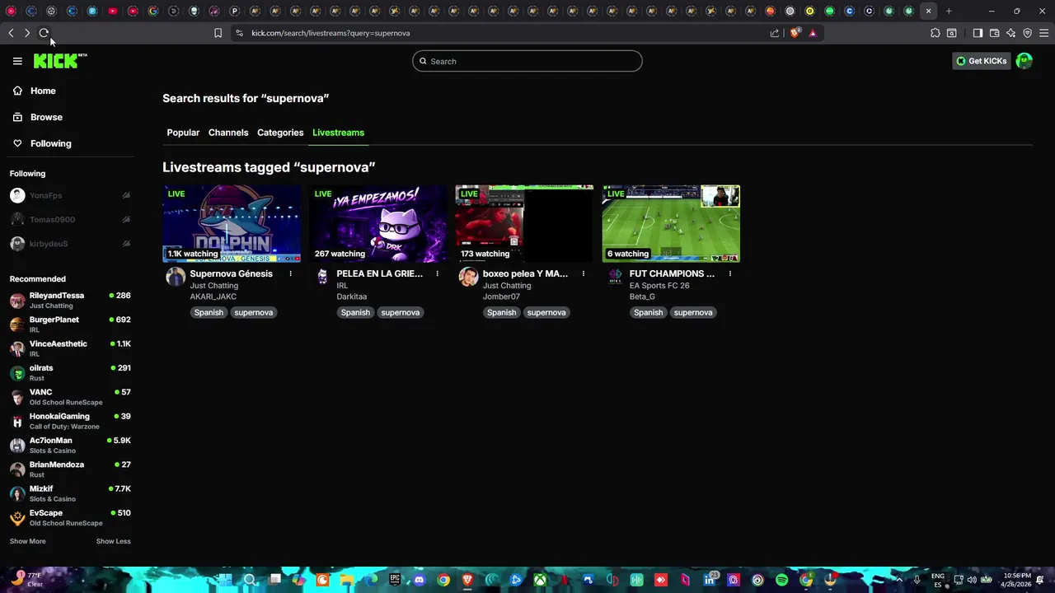Open a new browser tab

(949, 11)
